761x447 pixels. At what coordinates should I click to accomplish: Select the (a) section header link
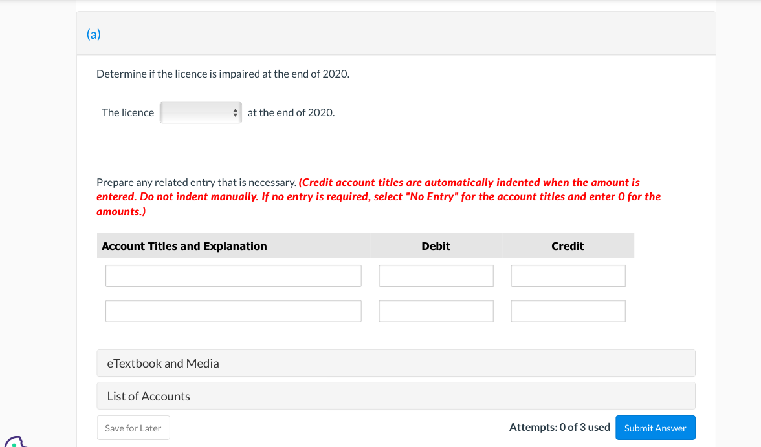(94, 34)
